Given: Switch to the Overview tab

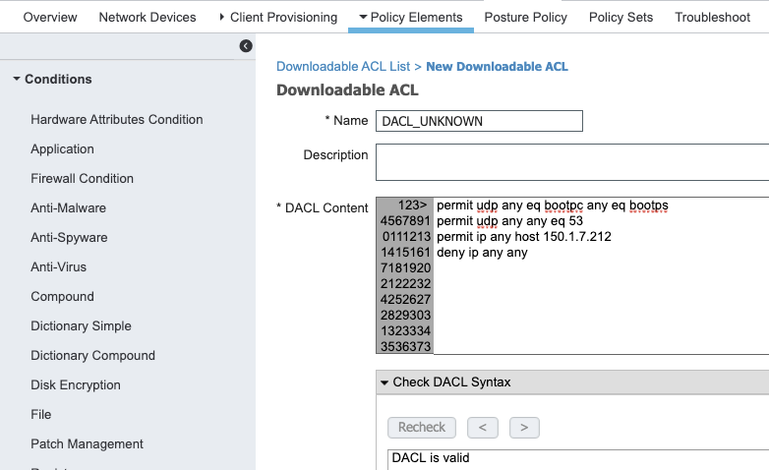Looking at the screenshot, I should [x=49, y=17].
